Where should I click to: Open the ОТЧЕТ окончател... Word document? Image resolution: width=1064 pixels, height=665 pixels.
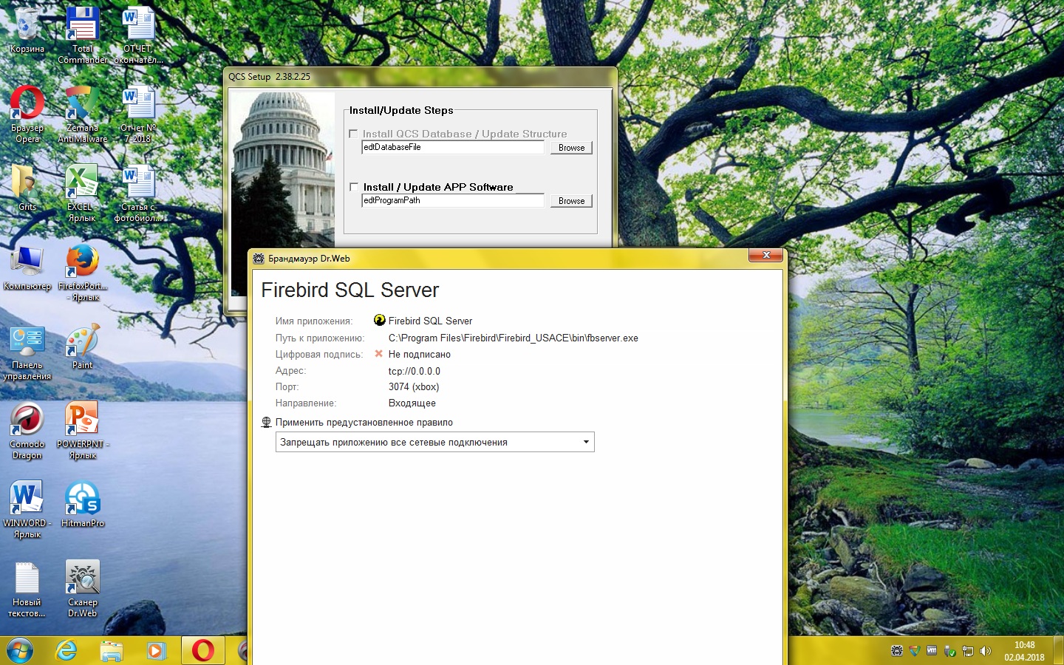coord(138,35)
